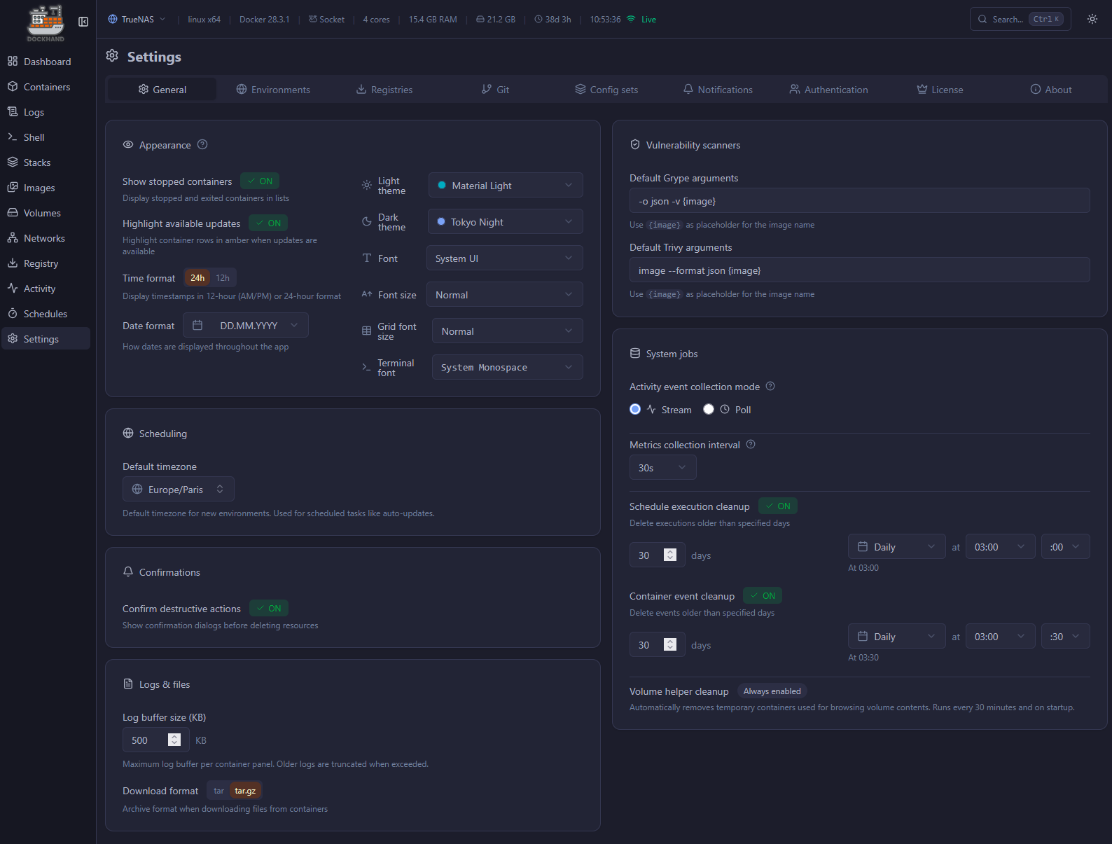This screenshot has height=844, width=1112.
Task: Click the Dockhand ship logo
Action: point(46,22)
